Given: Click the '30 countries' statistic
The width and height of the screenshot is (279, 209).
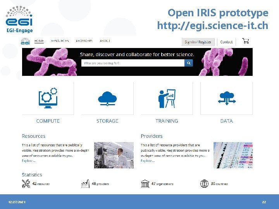Looking at the screenshot, I should [219, 184].
